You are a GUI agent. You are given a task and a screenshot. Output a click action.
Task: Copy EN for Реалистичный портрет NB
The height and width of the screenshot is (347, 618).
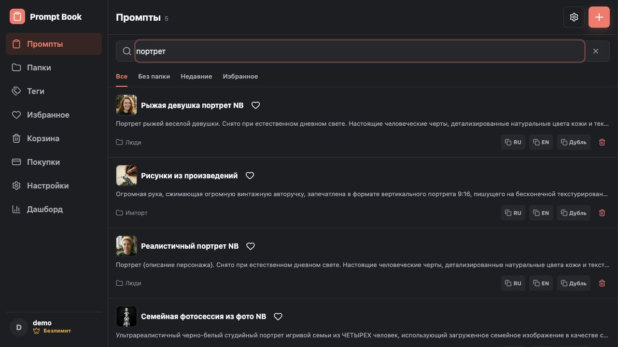(x=541, y=283)
